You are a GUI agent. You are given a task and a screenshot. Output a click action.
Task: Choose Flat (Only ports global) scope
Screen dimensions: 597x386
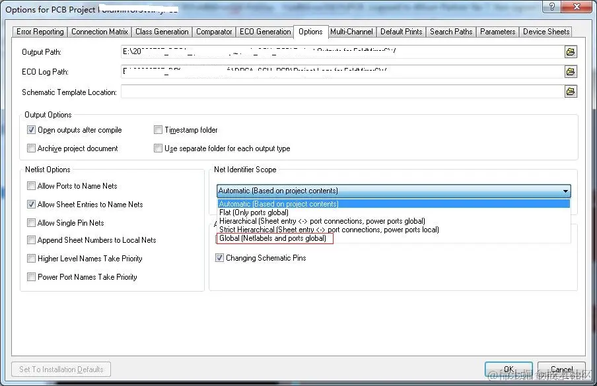254,212
